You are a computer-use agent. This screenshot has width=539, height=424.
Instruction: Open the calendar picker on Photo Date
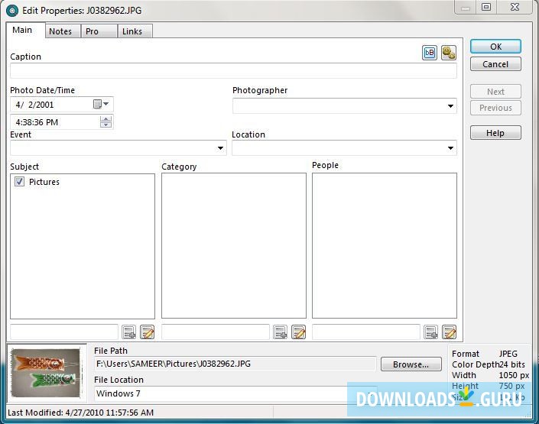click(x=101, y=104)
